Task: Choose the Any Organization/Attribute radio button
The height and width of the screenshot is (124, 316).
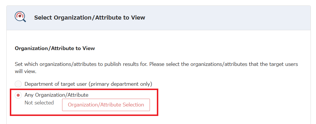Action: [18, 95]
